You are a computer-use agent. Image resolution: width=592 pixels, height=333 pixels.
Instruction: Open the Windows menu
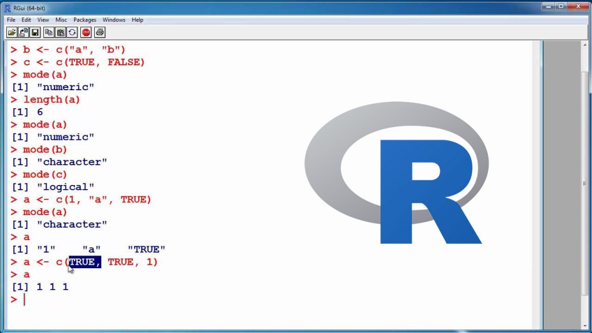114,20
